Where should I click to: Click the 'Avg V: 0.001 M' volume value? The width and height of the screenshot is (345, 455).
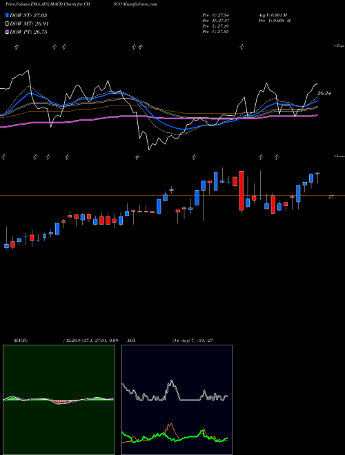273,14
